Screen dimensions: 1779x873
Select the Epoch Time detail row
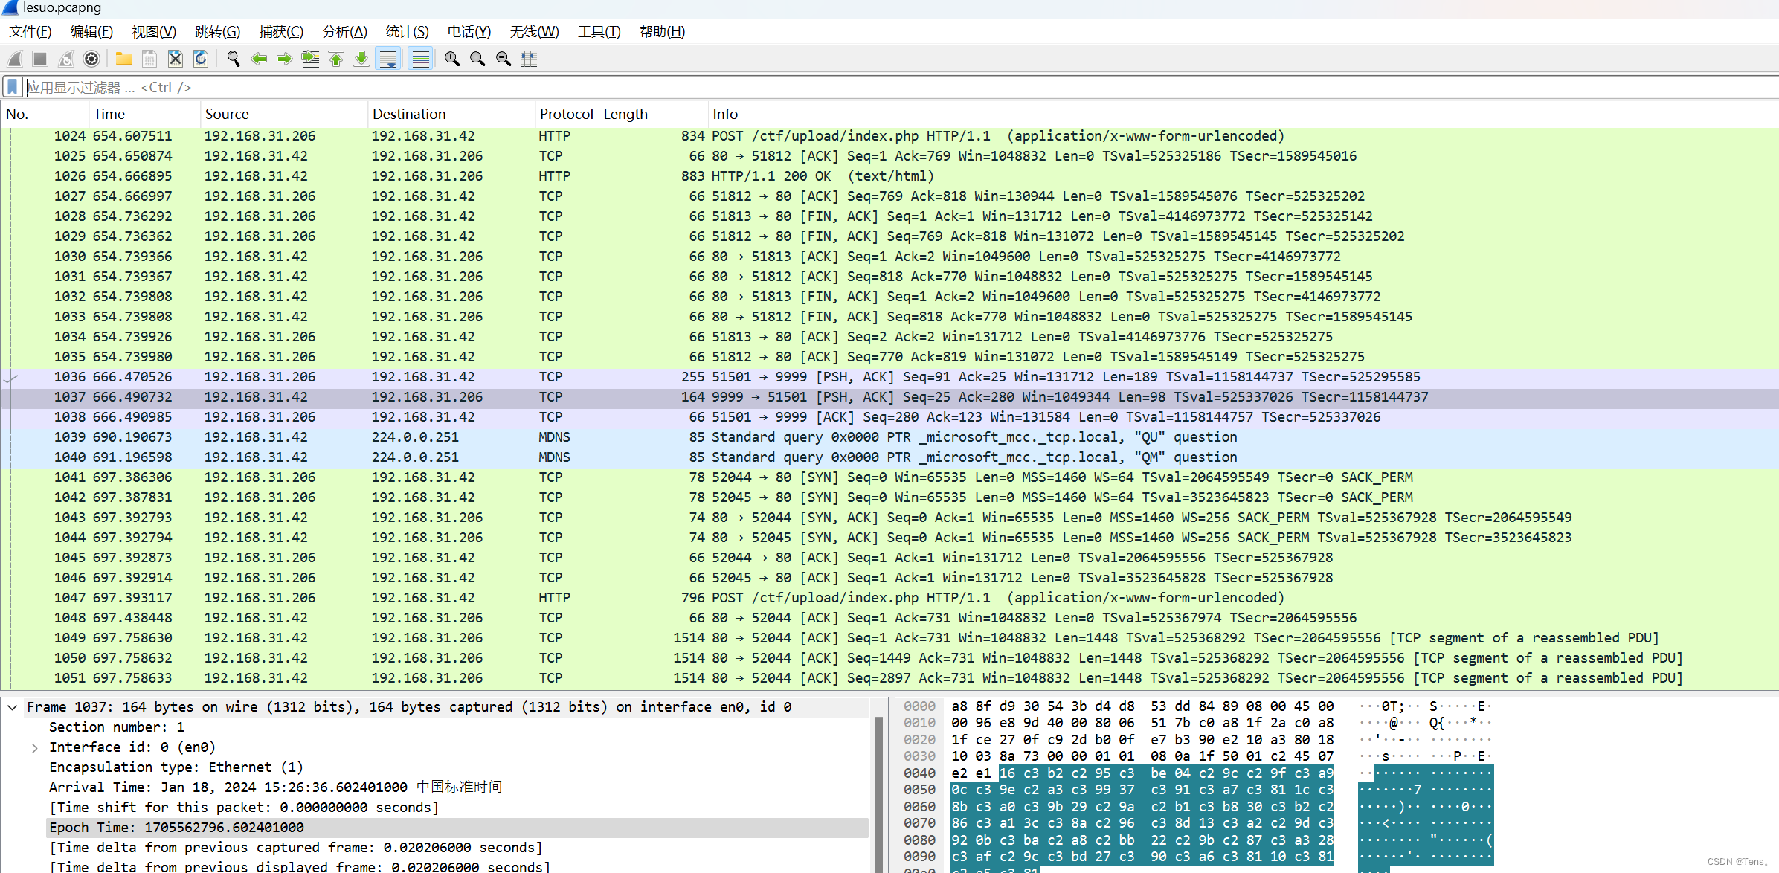tap(176, 828)
